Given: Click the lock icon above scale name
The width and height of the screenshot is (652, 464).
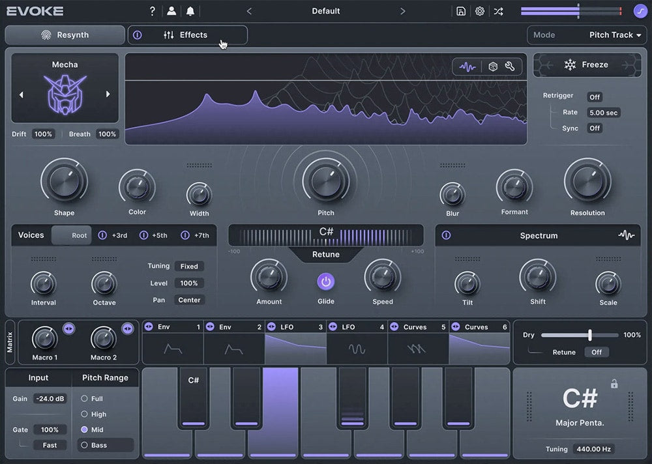Looking at the screenshot, I should (614, 384).
